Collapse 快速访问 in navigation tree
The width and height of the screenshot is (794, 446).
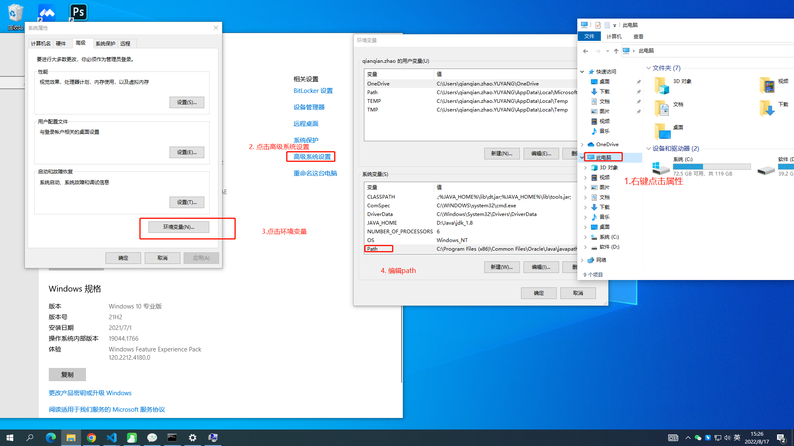[x=582, y=72]
